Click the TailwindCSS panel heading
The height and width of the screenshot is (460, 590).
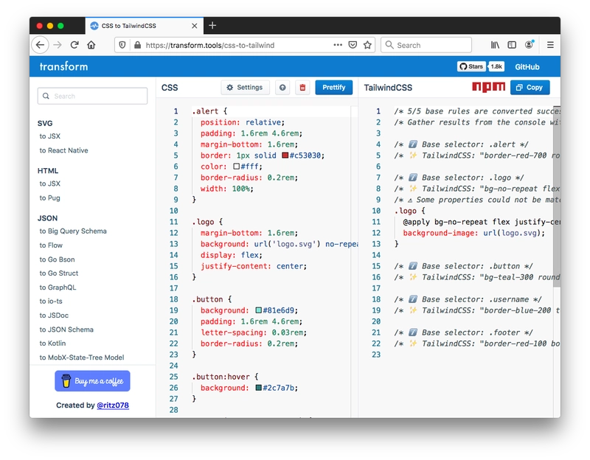(x=388, y=88)
